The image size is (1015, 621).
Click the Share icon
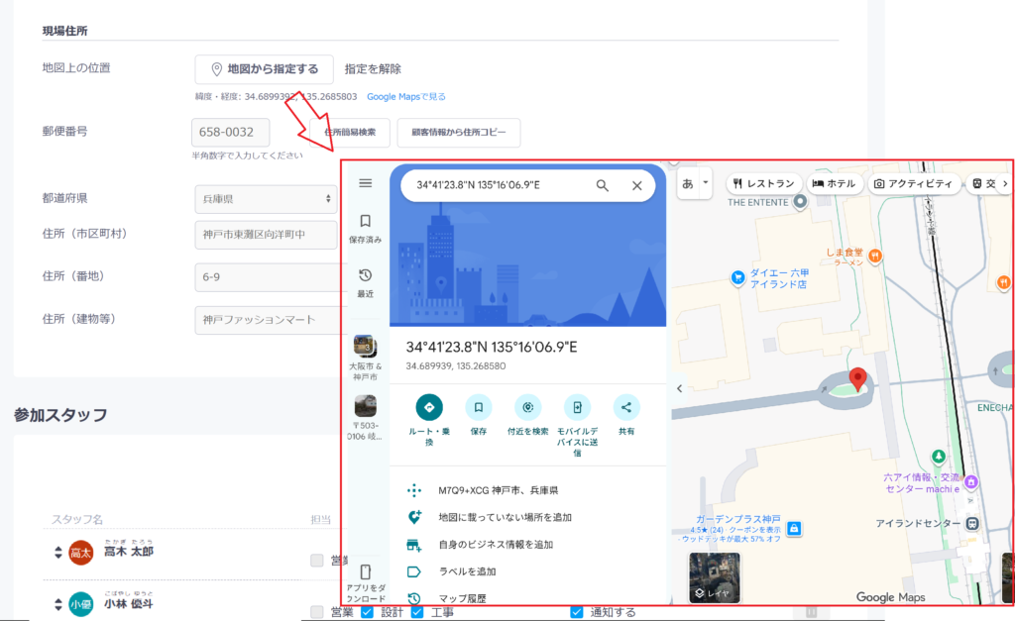pyautogui.click(x=626, y=407)
